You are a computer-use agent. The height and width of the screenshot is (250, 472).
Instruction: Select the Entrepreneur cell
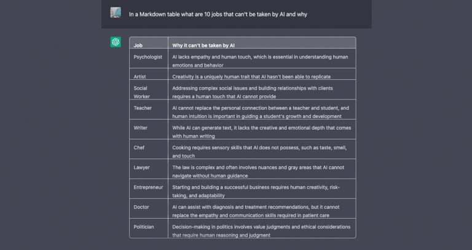pos(148,187)
